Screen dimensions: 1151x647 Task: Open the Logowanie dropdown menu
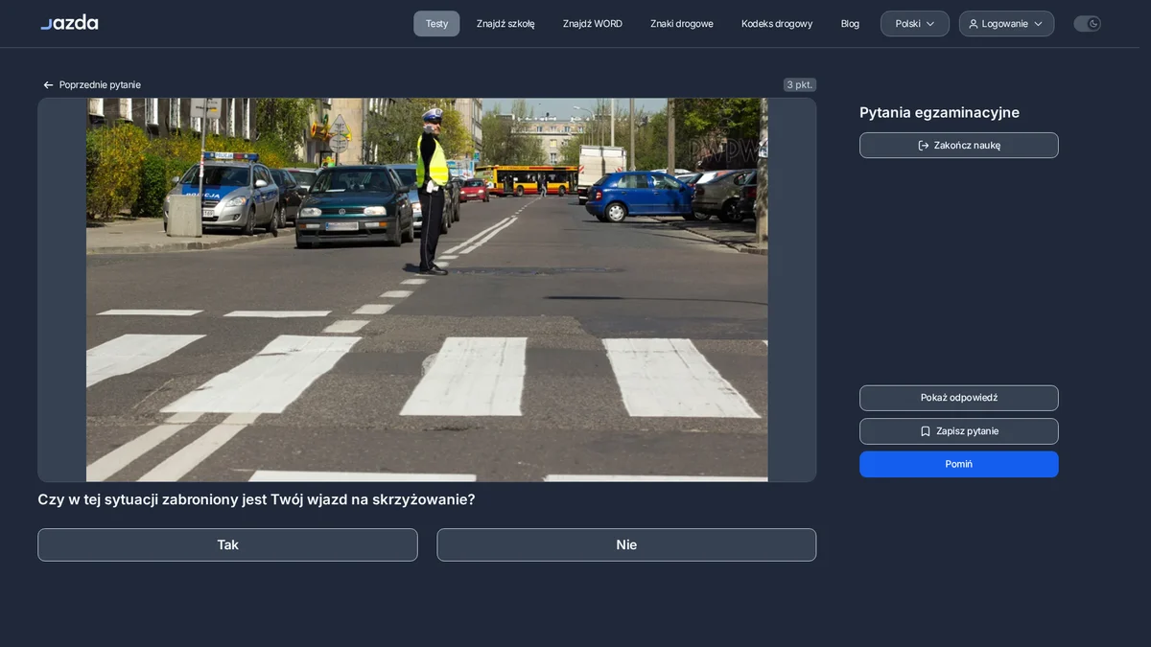coord(1006,24)
